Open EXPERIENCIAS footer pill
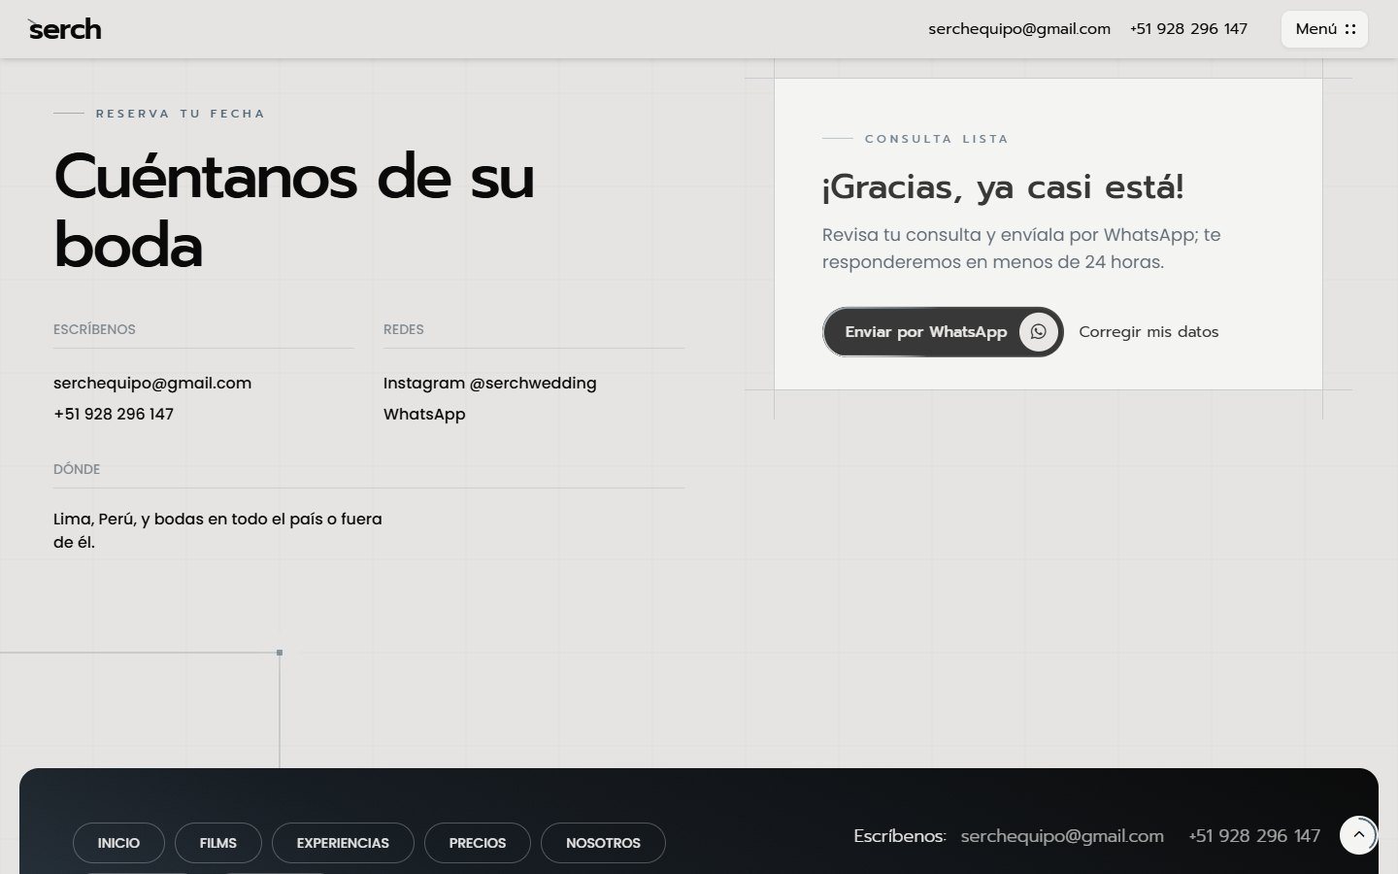Image resolution: width=1398 pixels, height=874 pixels. coord(343,843)
